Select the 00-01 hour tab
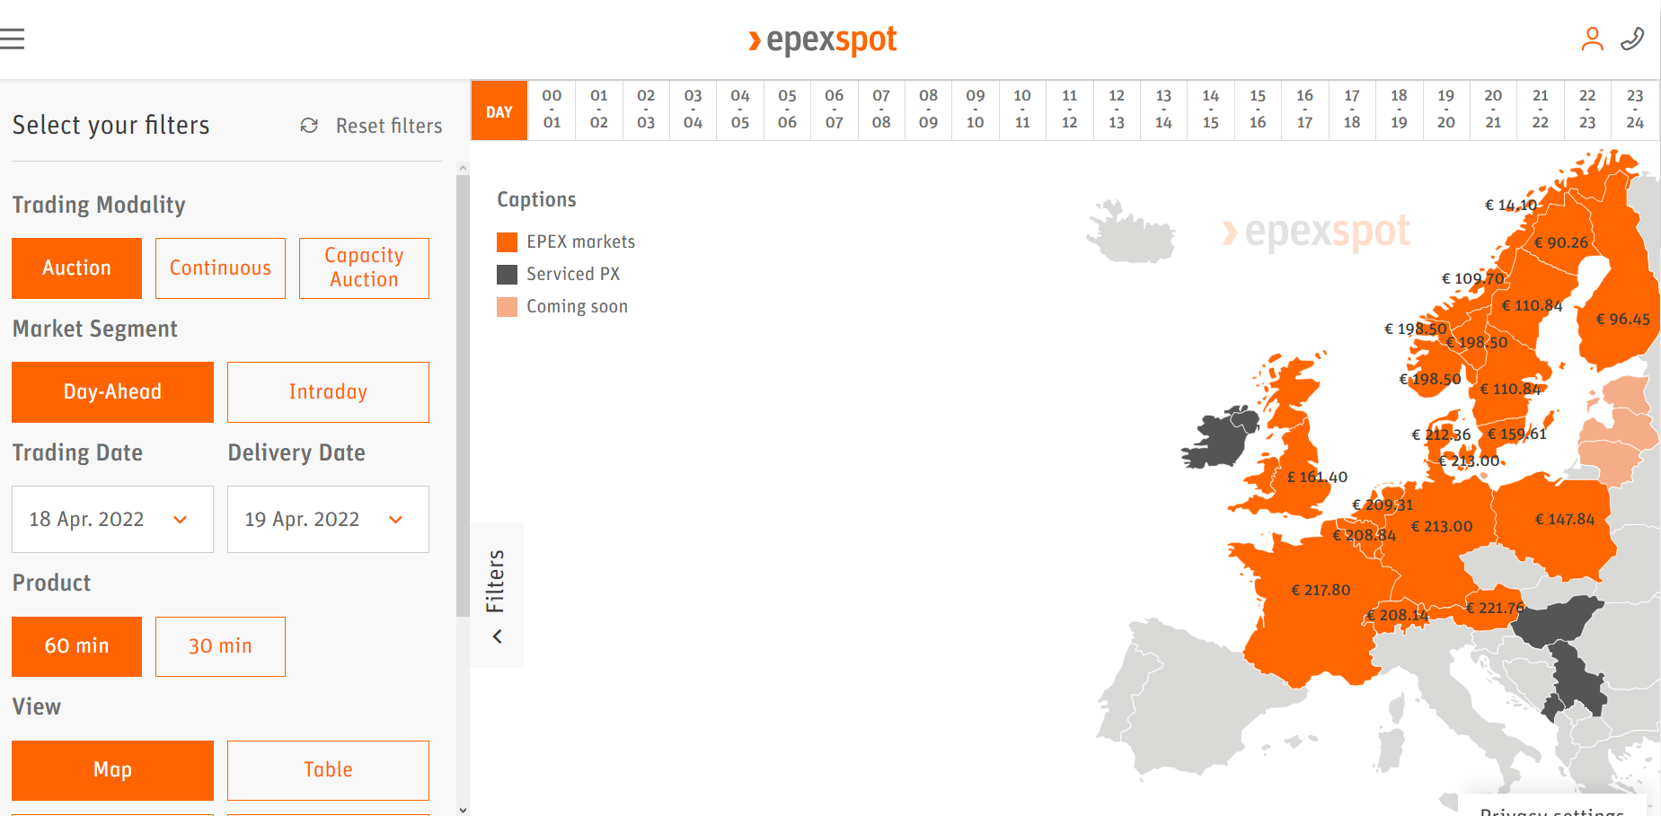 pos(552,110)
